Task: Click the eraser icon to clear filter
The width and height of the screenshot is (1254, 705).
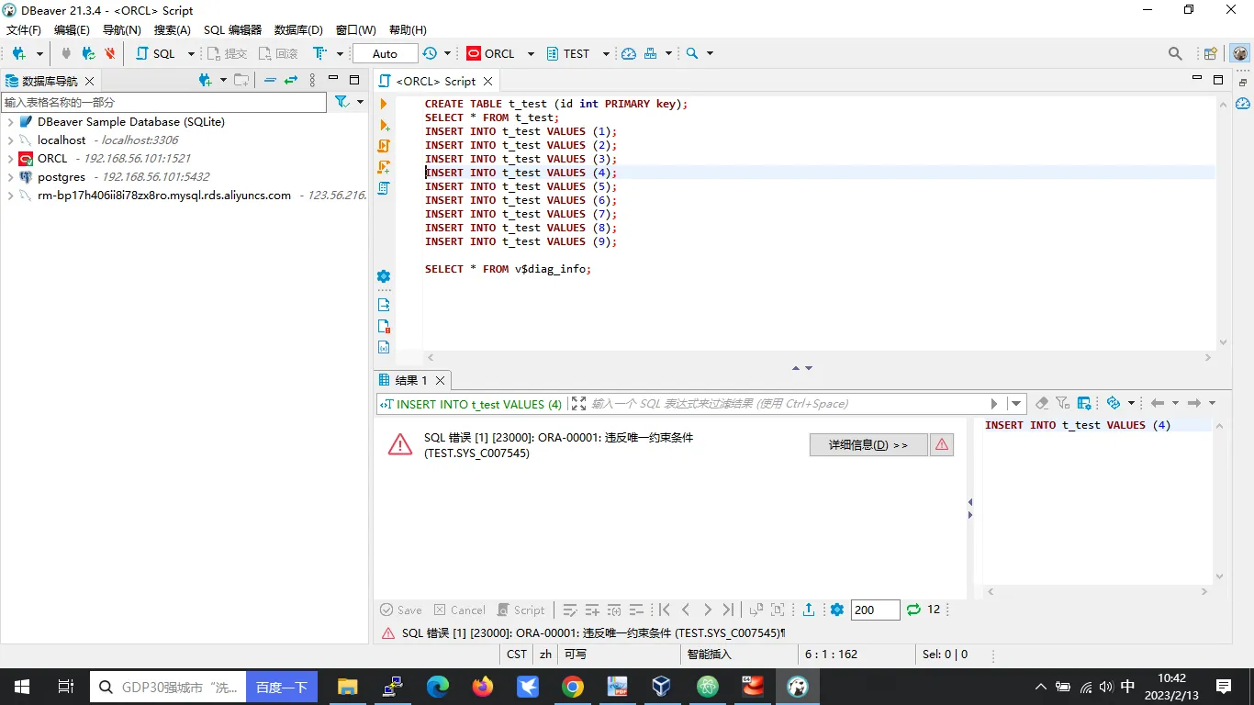Action: pos(1041,403)
